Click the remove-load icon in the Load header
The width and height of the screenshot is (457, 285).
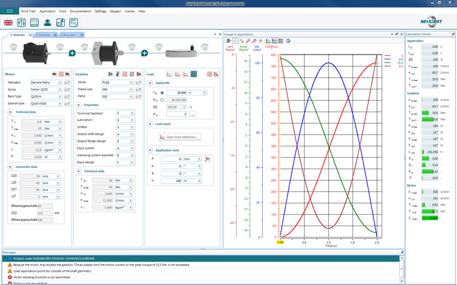(216, 74)
